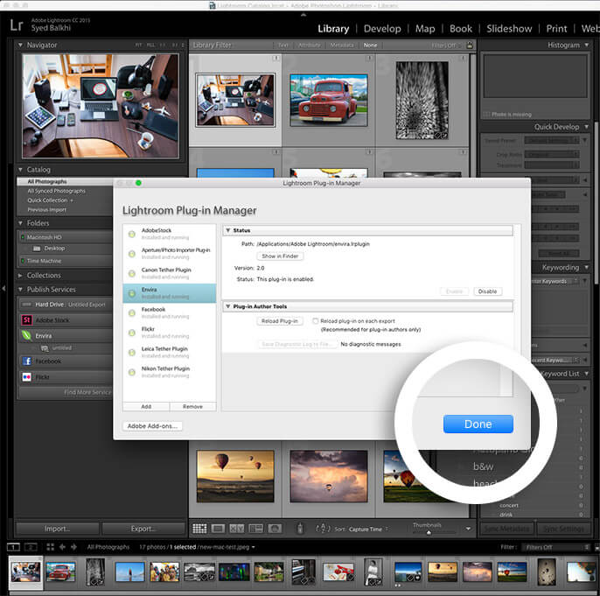Select Envira in the plug-in list
Viewport: 600px width, 596px height.
170,293
